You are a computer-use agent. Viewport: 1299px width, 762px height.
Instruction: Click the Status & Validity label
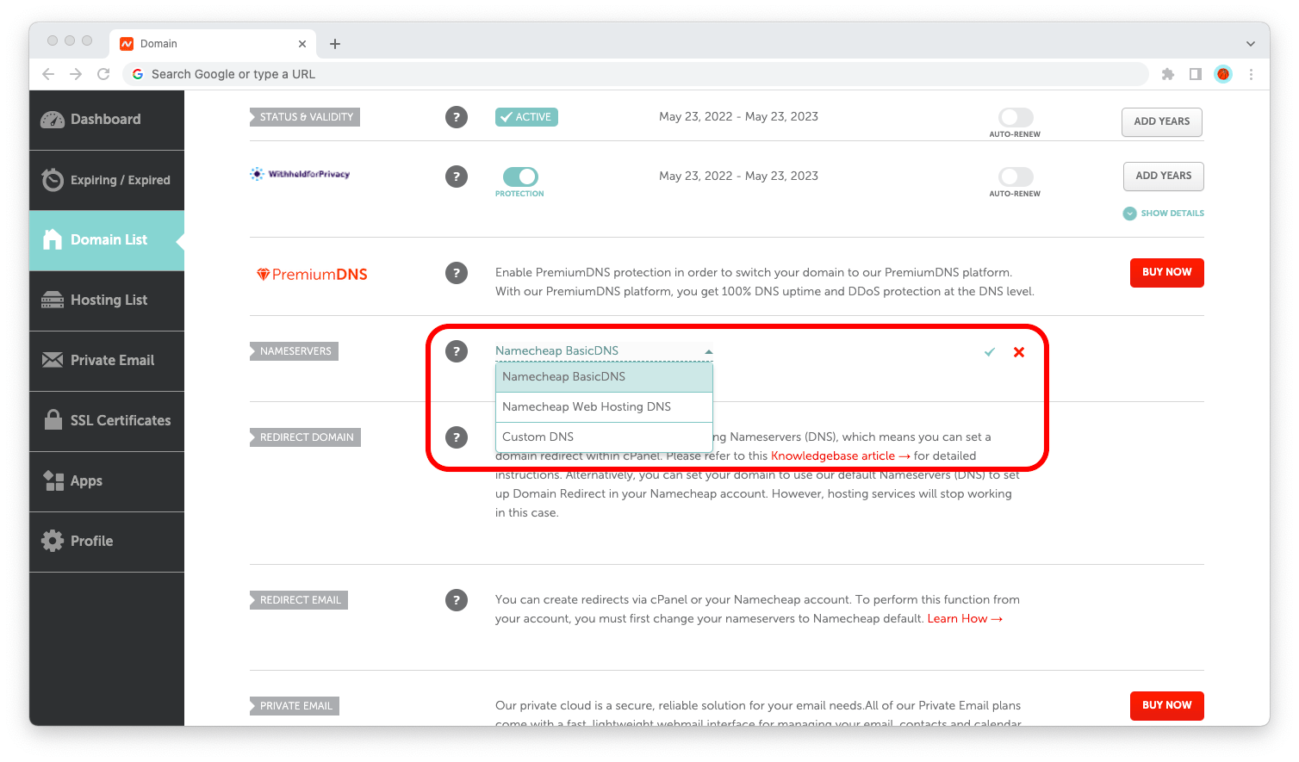pyautogui.click(x=305, y=117)
